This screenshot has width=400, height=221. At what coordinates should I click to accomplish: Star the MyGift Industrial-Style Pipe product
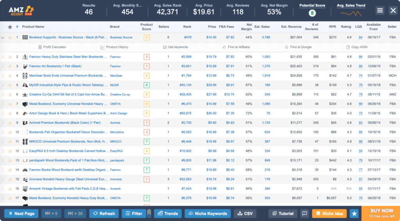click(x=10, y=85)
